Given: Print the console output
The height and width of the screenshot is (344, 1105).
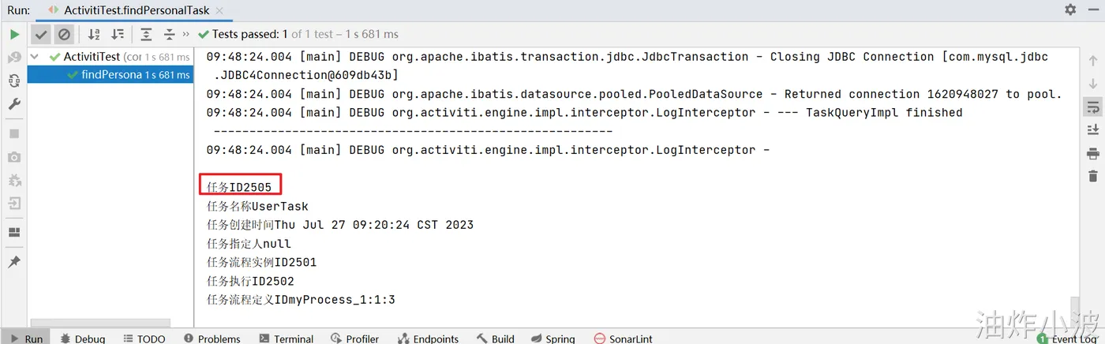Looking at the screenshot, I should click(x=1092, y=153).
